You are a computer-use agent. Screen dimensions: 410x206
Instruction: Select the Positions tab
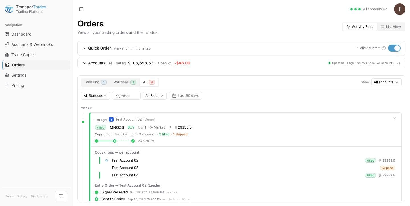point(125,82)
